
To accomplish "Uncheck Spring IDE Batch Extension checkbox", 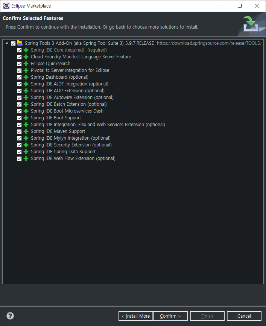I will click(19, 104).
